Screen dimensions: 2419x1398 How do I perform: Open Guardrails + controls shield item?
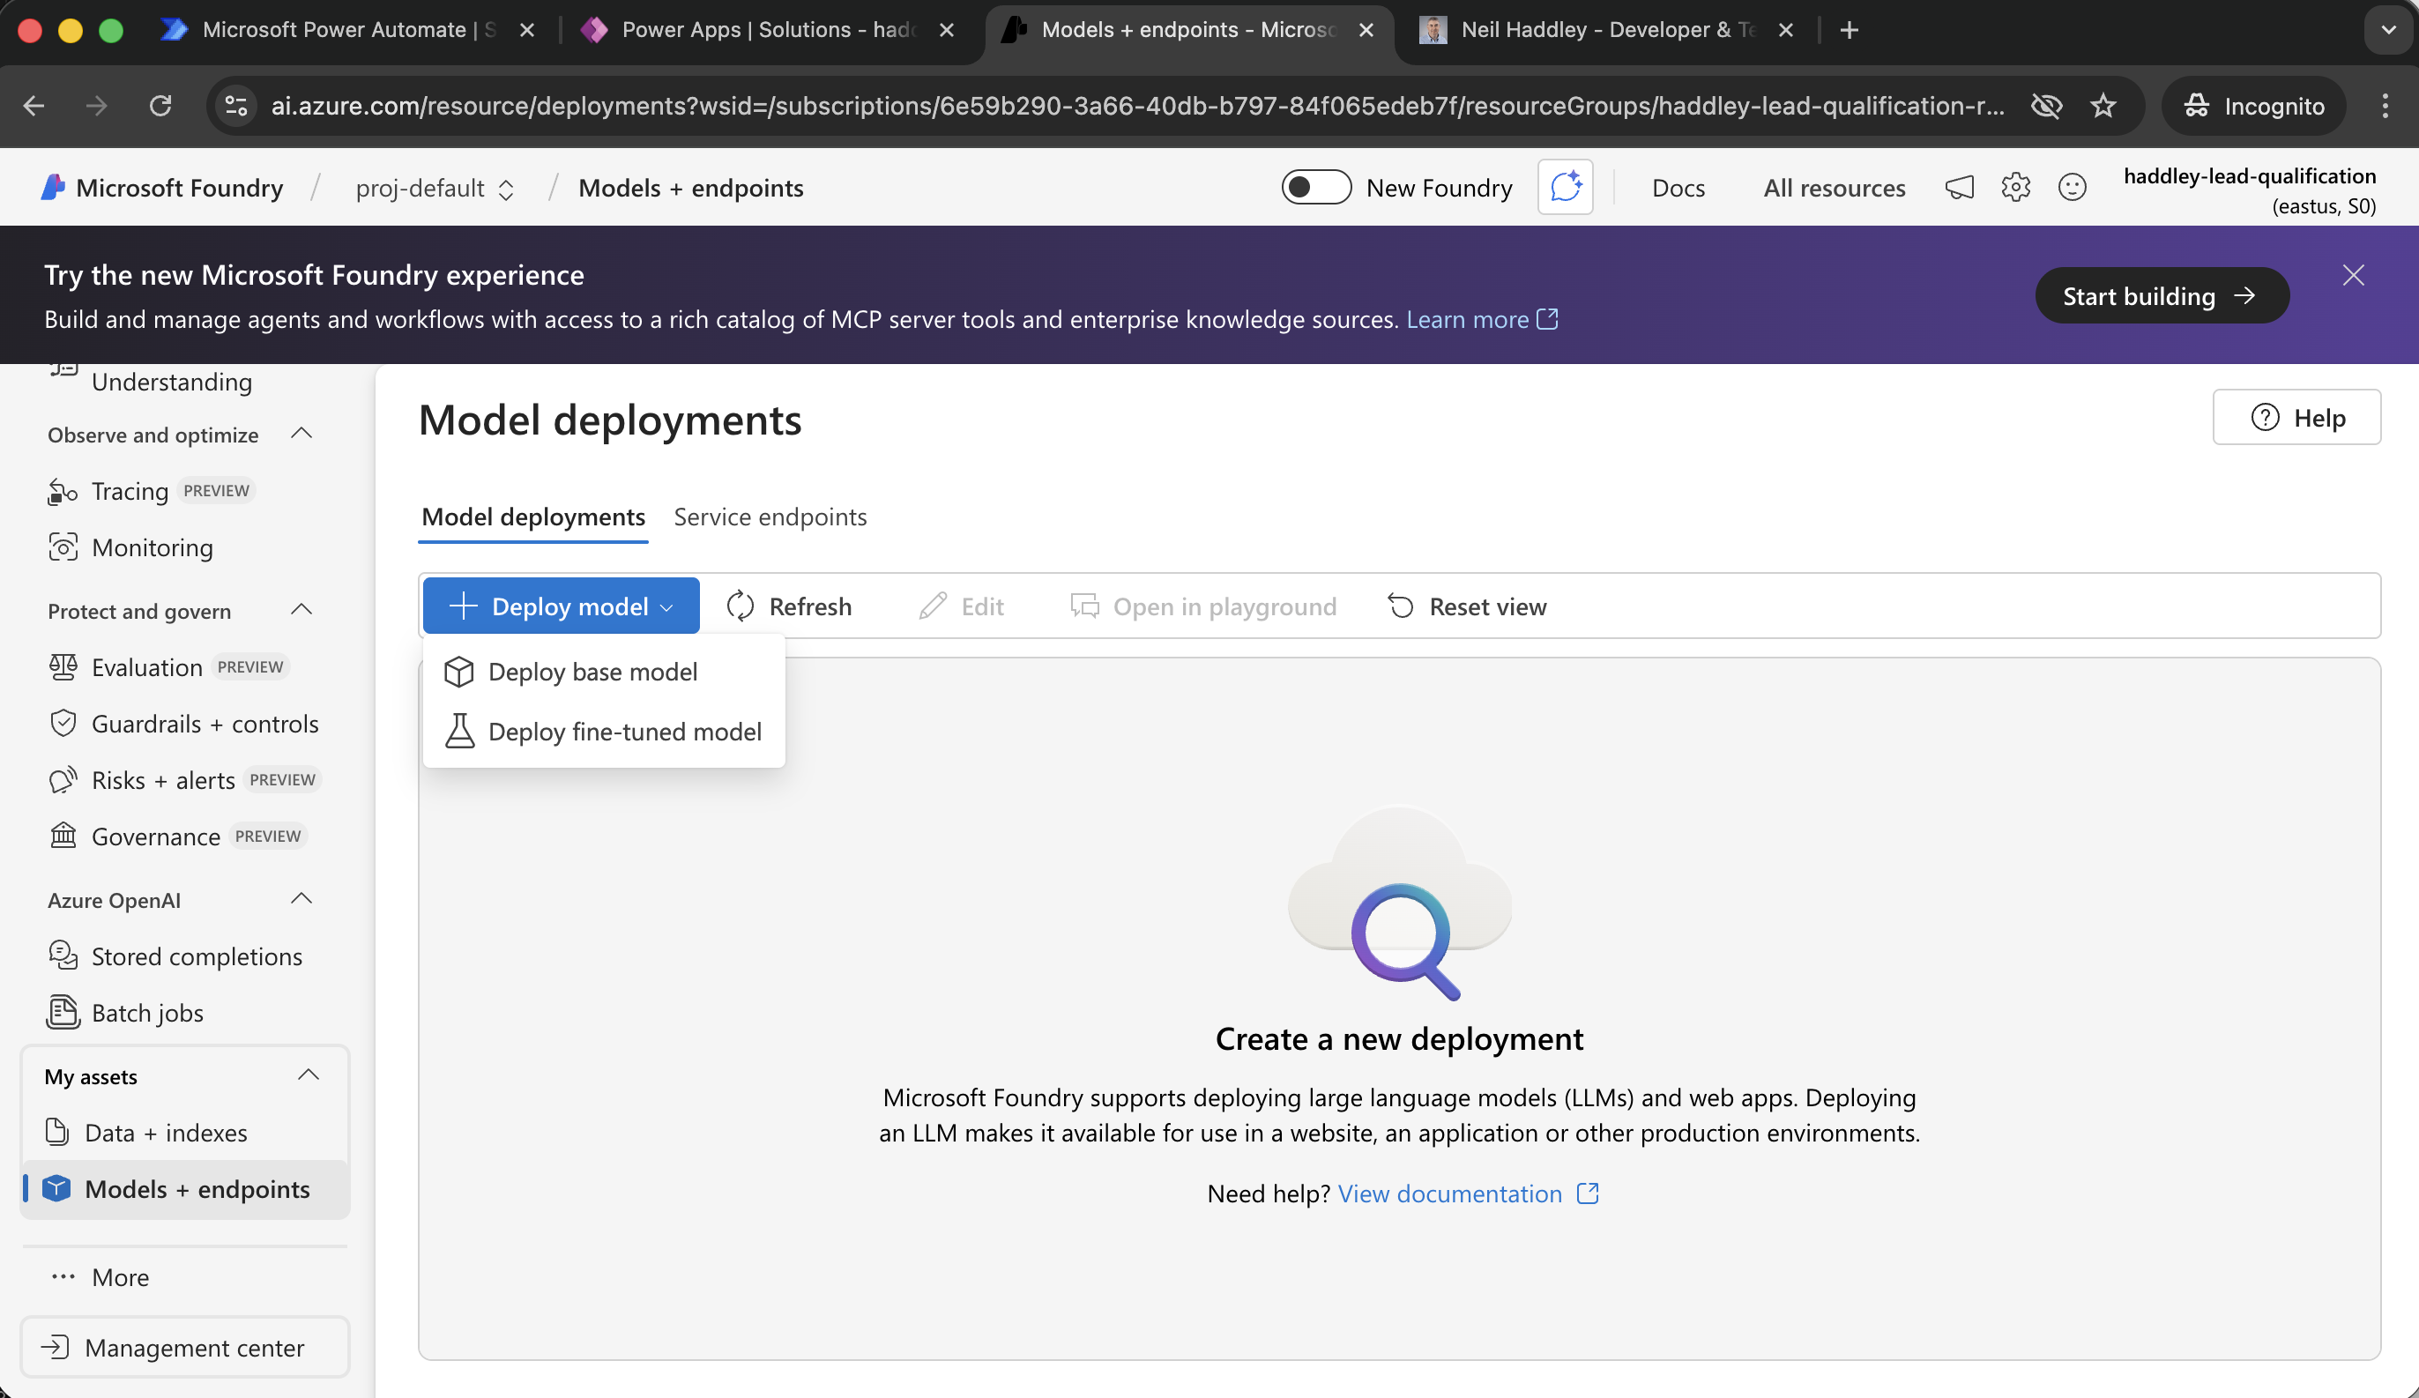[x=204, y=724]
